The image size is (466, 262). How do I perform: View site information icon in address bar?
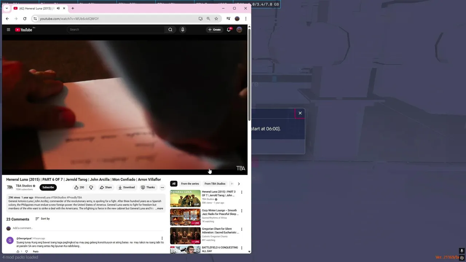click(x=35, y=19)
